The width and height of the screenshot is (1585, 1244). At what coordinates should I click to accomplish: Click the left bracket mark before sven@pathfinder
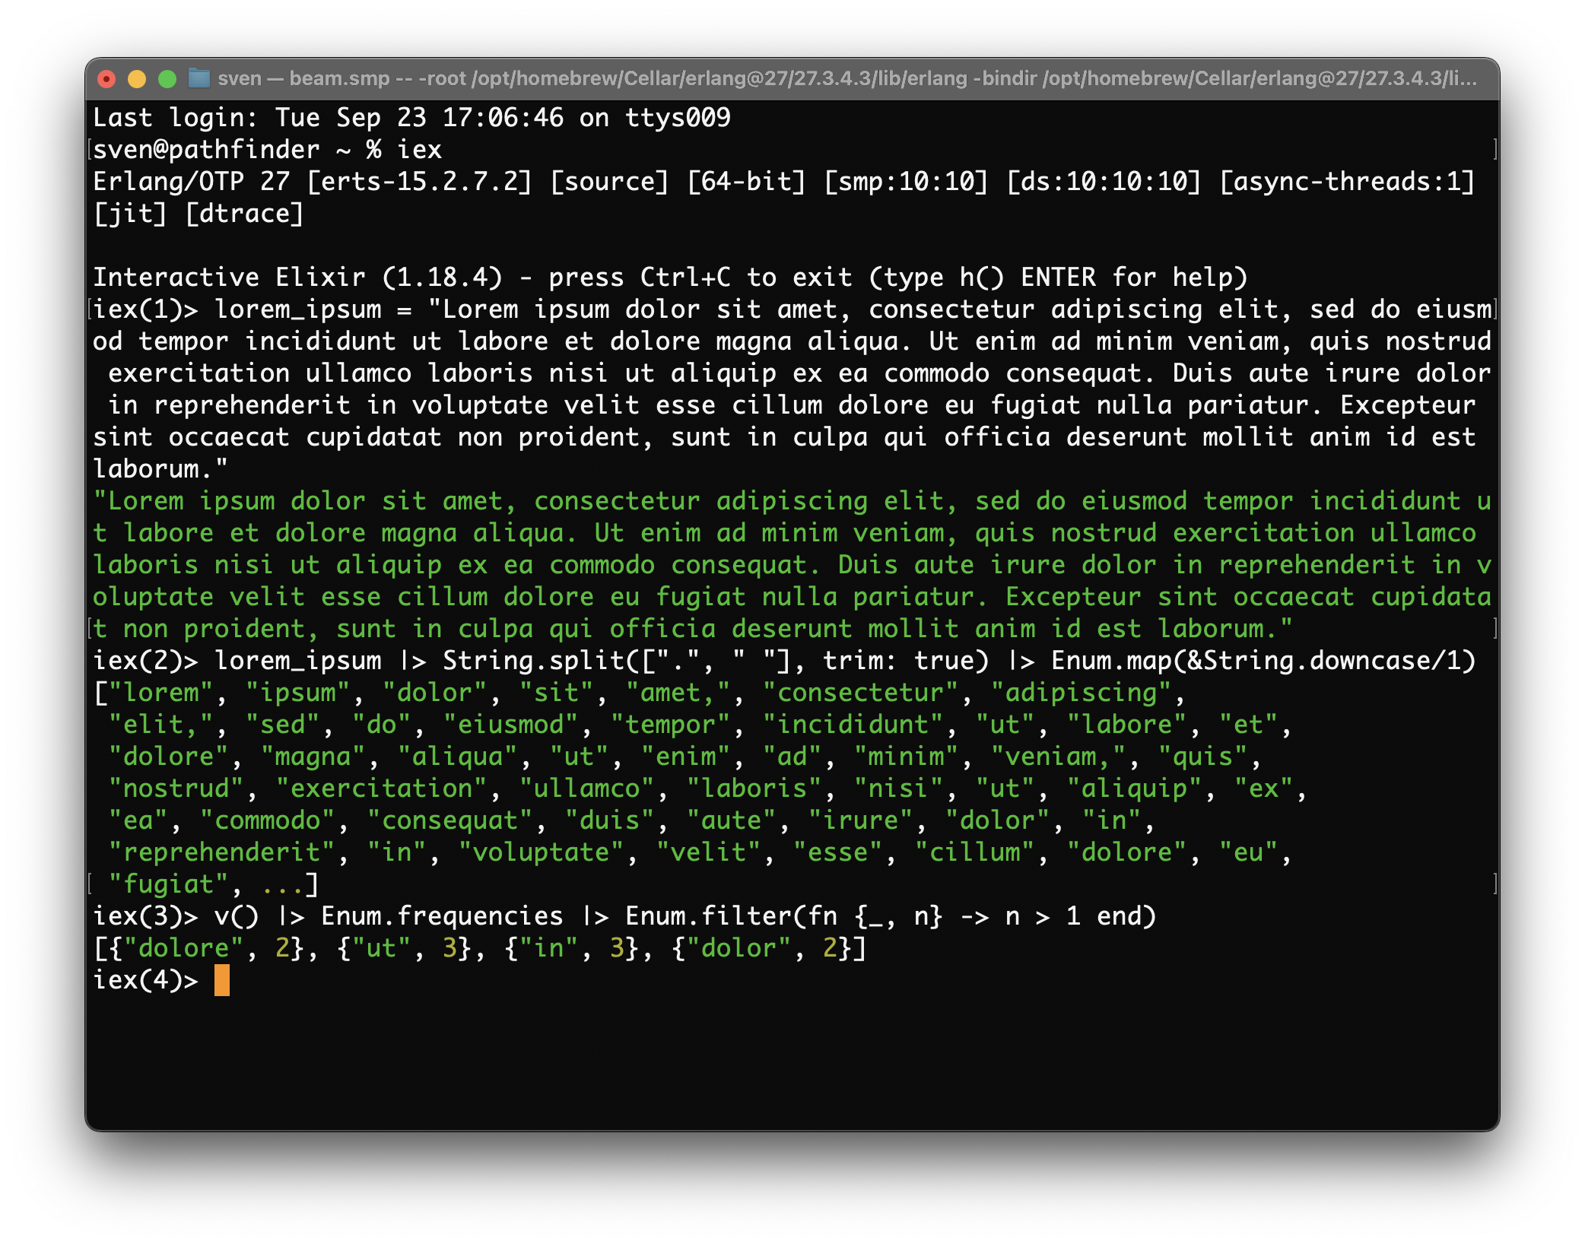click(91, 150)
